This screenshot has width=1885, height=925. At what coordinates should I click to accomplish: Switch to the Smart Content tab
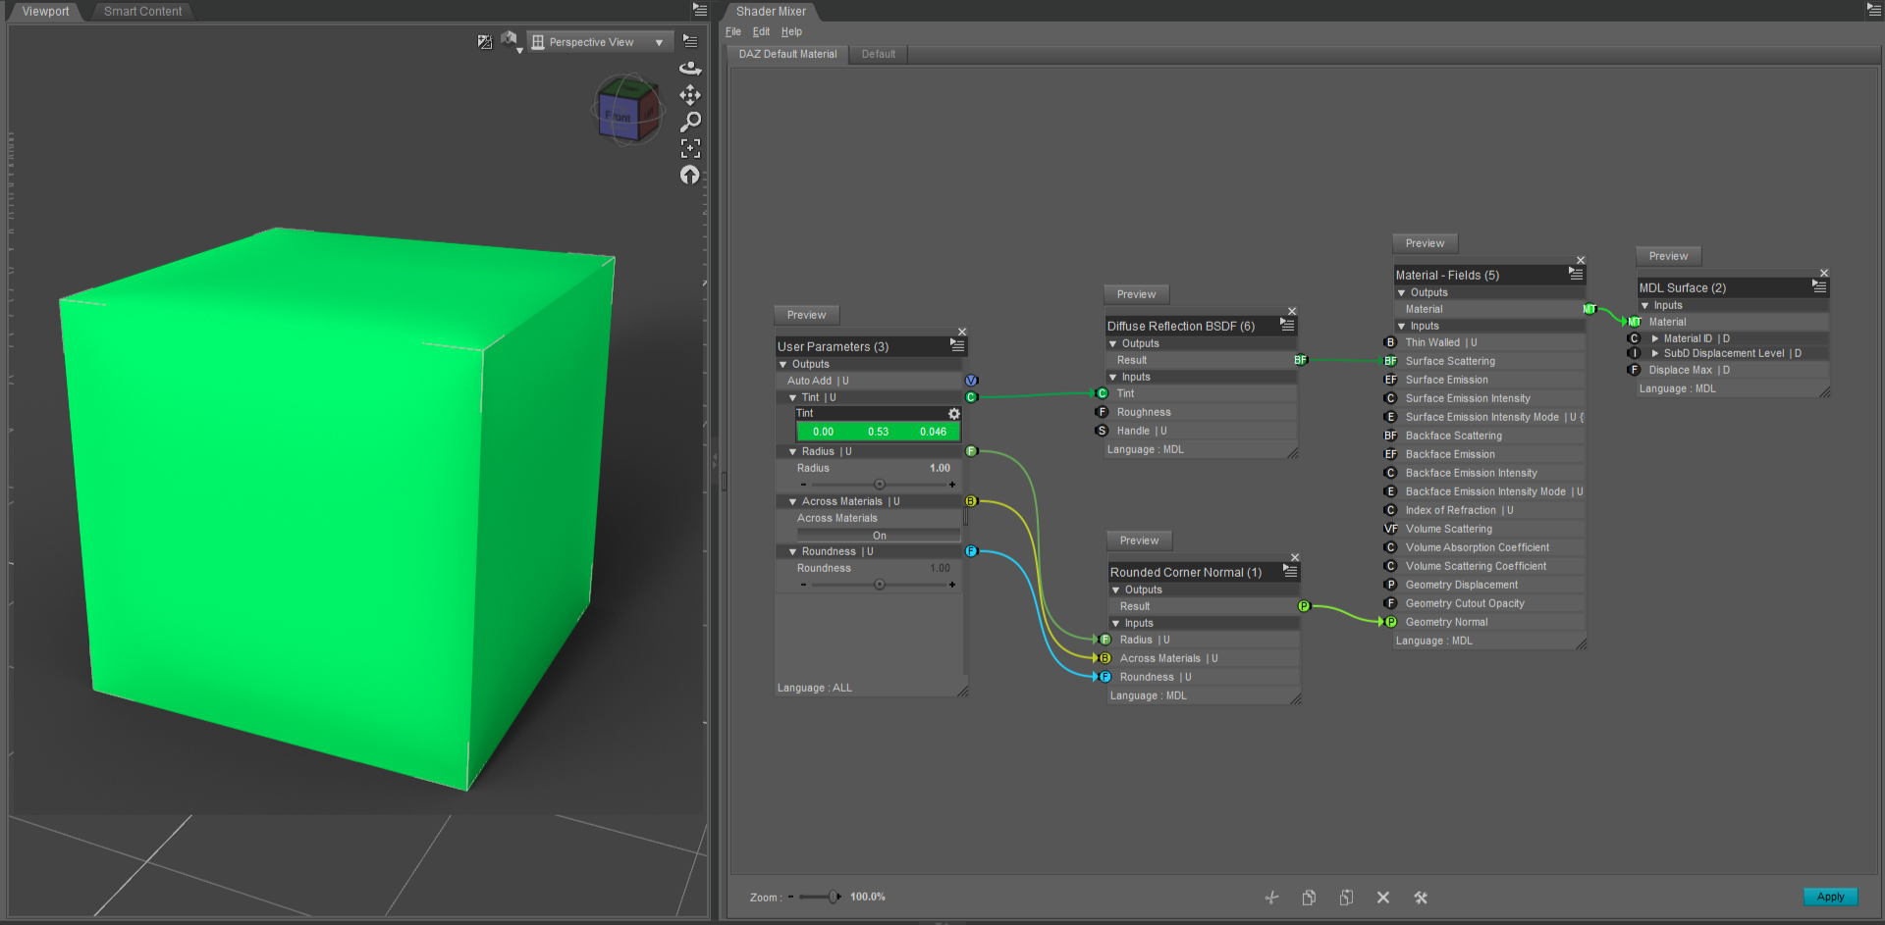(142, 12)
